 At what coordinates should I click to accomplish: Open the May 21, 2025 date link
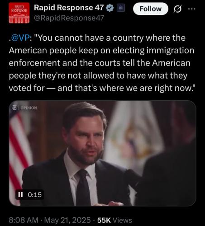click(x=67, y=220)
